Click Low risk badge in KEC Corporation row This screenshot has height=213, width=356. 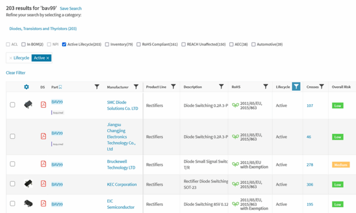coord(337,184)
